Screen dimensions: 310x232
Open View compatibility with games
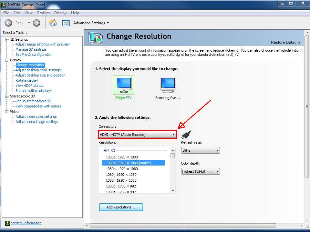[x=38, y=106]
